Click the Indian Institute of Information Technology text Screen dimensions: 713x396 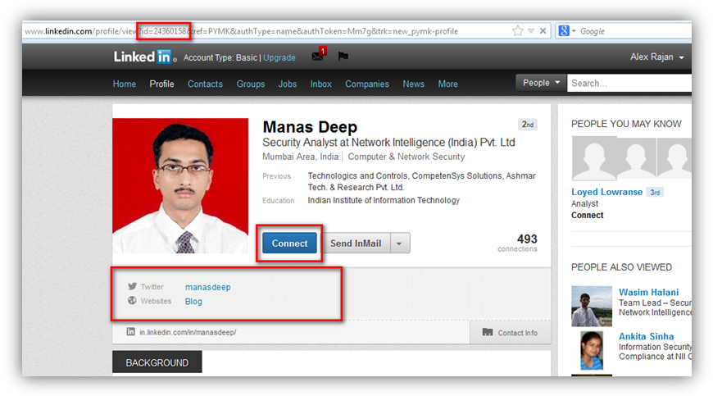[x=384, y=200]
